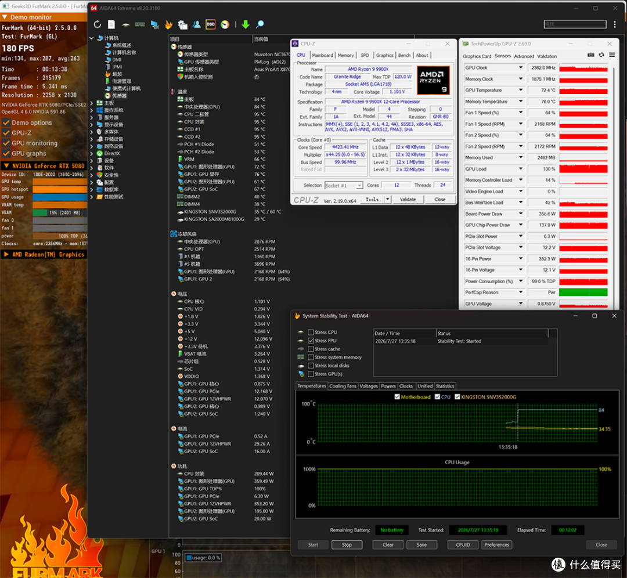
Task: Uncheck the Stress FPU checkbox
Action: click(x=311, y=341)
